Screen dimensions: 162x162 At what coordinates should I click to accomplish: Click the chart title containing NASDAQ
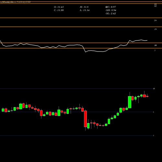15,2
